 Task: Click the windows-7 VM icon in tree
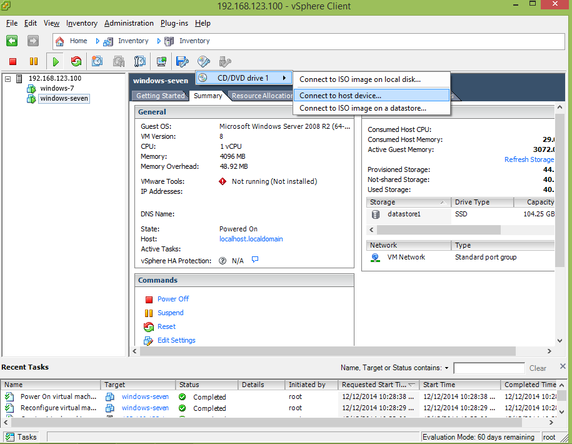[31, 89]
